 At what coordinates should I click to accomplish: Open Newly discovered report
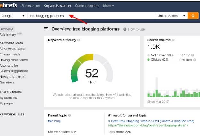pos(12,77)
